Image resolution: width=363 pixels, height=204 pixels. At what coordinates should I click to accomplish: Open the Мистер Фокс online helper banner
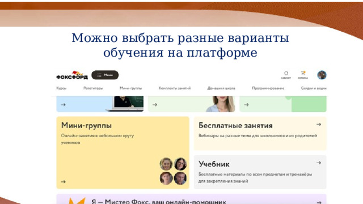pos(192,199)
